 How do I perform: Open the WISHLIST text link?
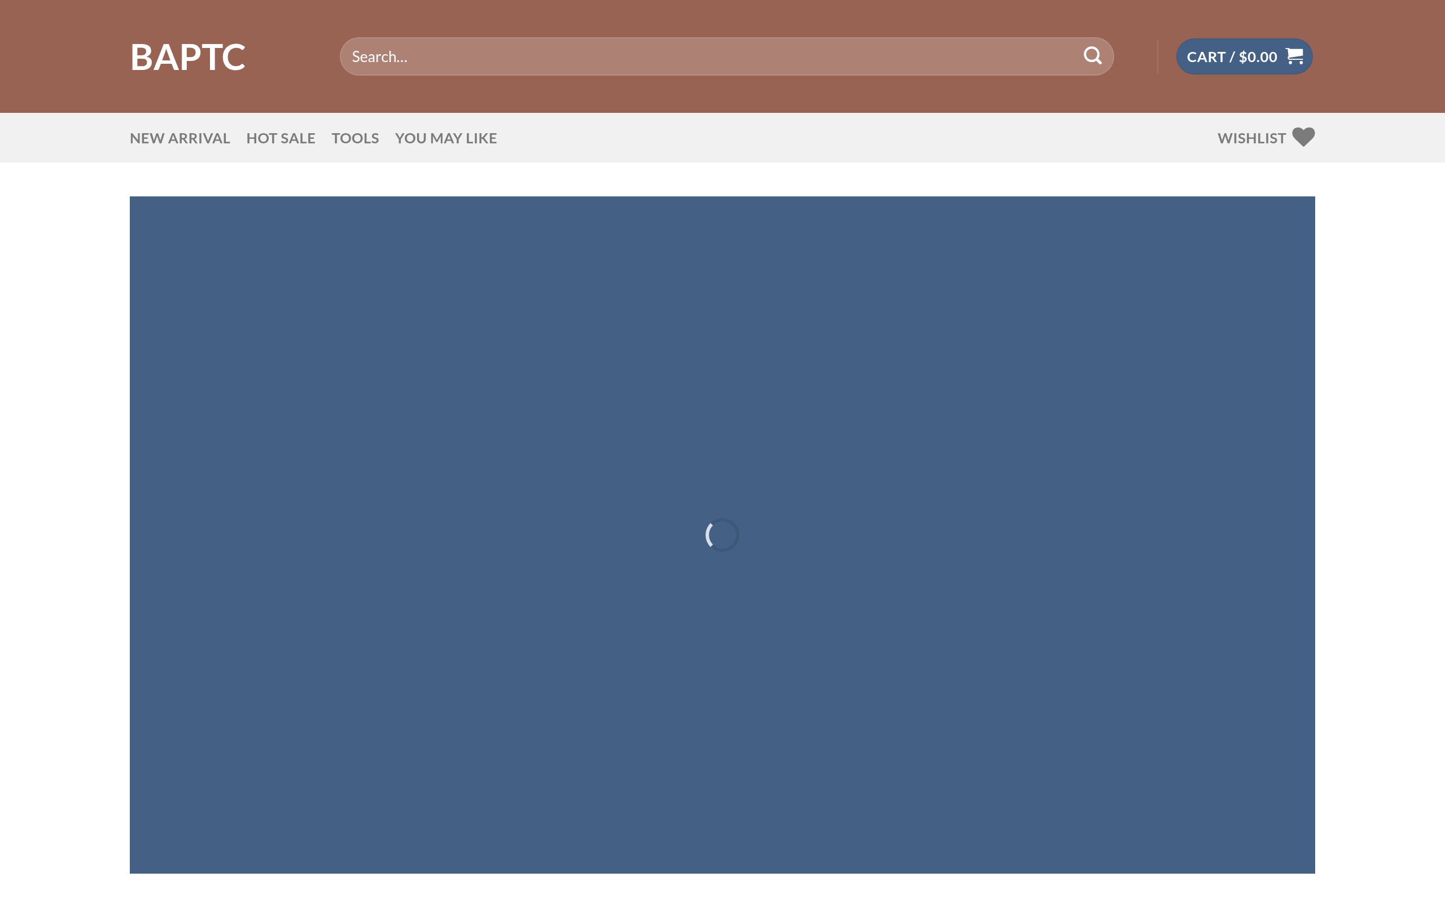click(x=1251, y=138)
